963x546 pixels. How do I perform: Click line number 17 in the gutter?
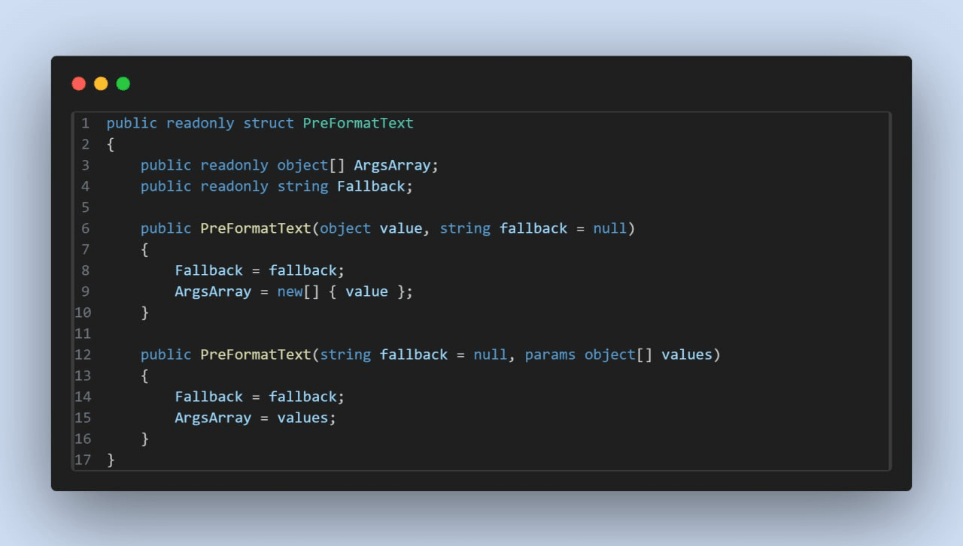pos(83,460)
